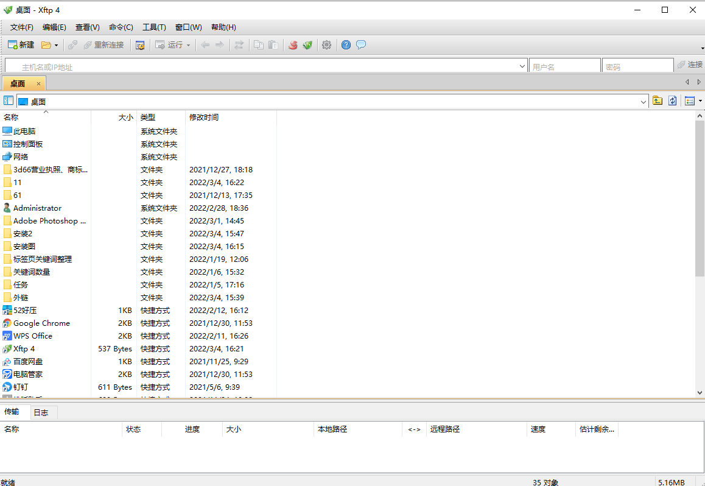Open the 命令(C) menu
This screenshot has height=486, width=705.
pos(121,27)
